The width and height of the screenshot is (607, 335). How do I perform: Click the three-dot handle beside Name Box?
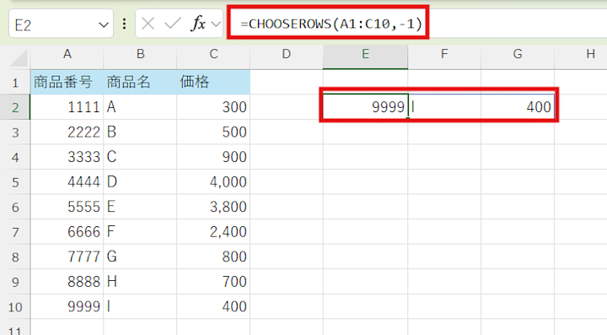(x=124, y=24)
